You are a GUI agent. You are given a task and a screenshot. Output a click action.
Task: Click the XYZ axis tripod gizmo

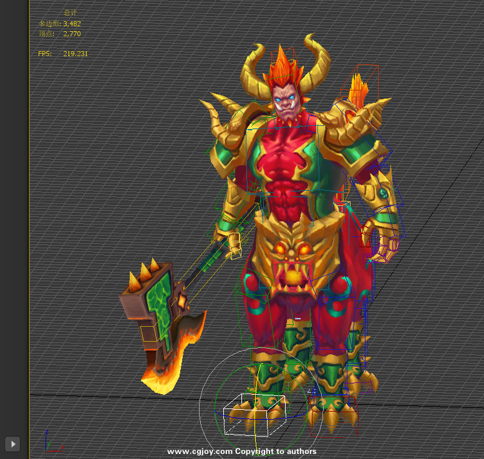pos(50,441)
